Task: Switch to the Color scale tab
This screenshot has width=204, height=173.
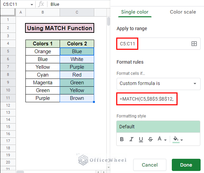Action: pos(183,12)
